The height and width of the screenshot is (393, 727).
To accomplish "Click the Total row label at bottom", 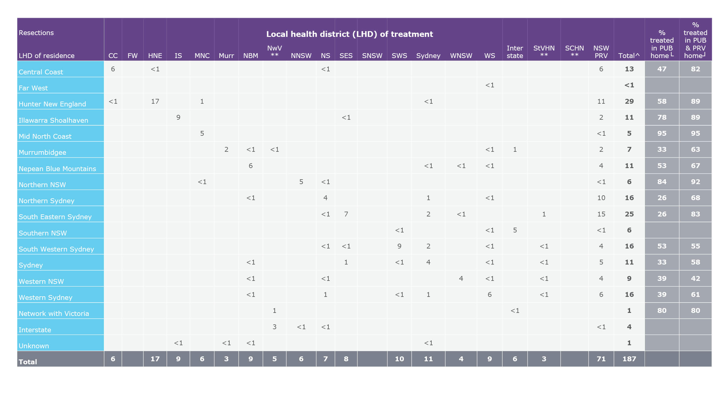I will [28, 362].
